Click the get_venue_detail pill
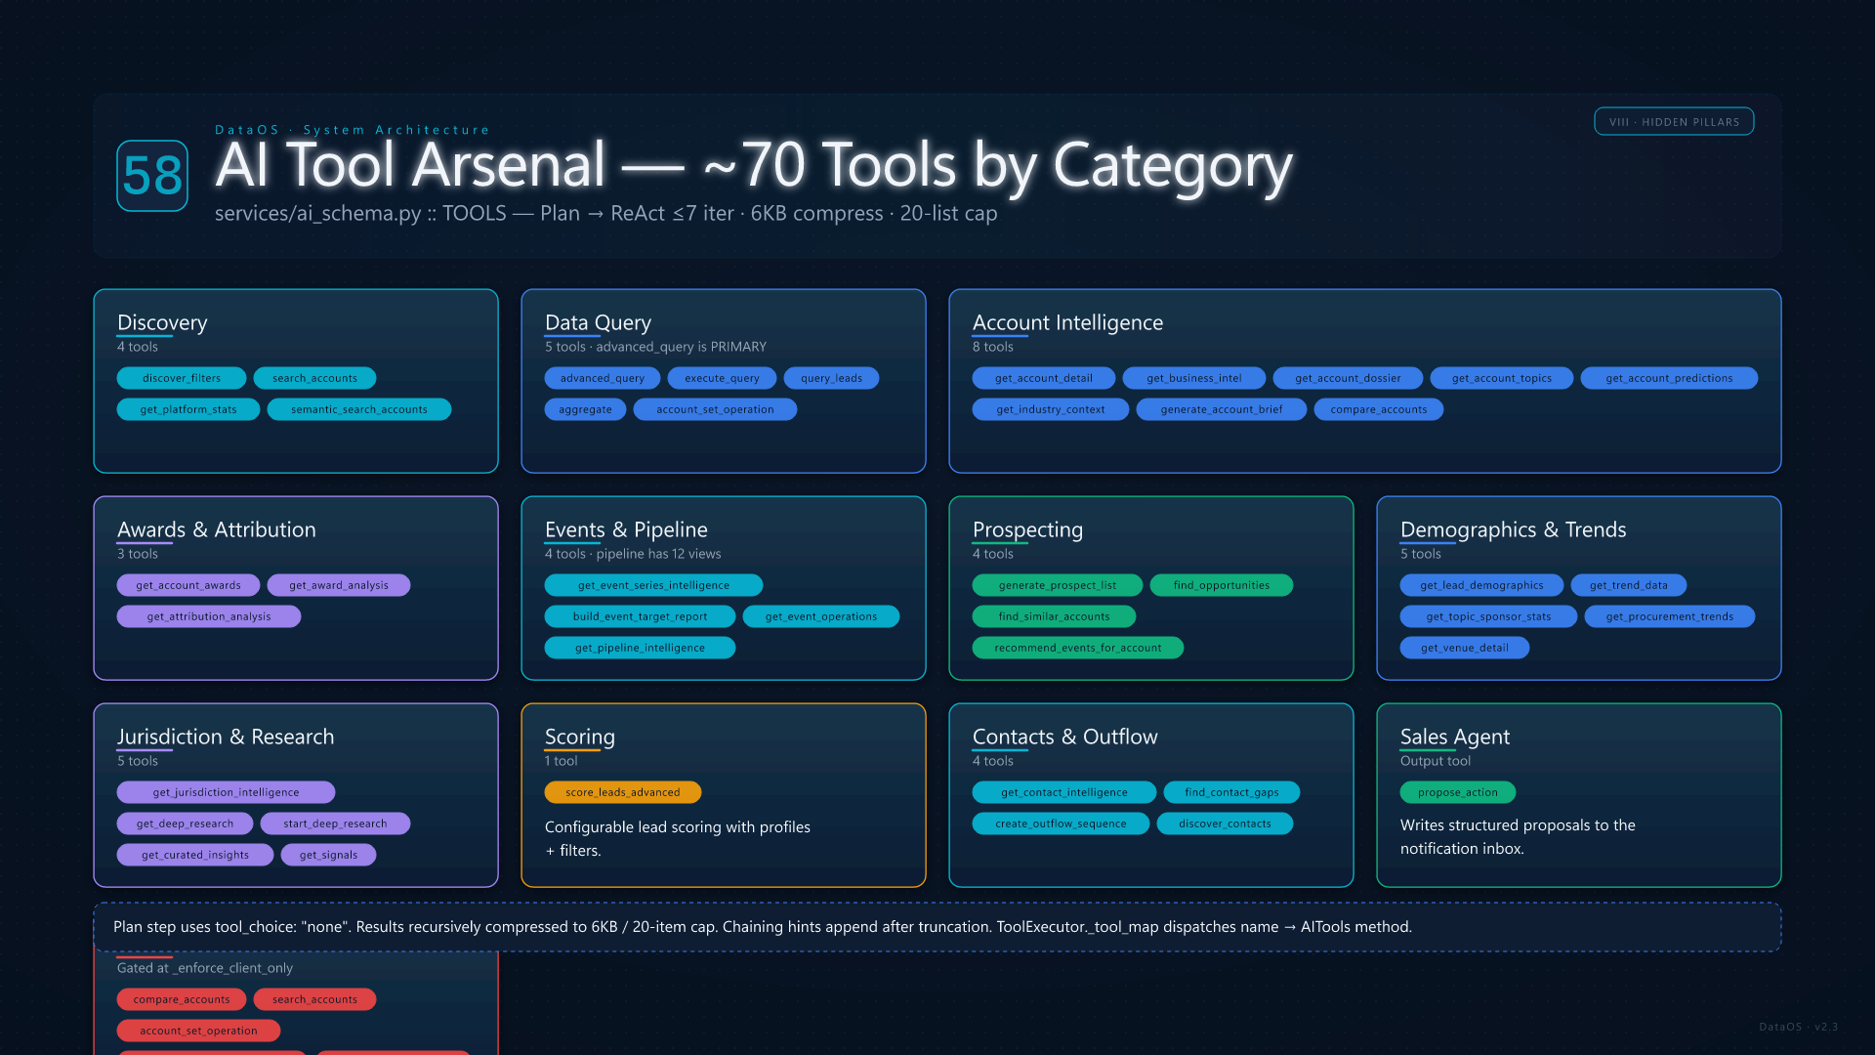The width and height of the screenshot is (1875, 1055). [x=1465, y=648]
